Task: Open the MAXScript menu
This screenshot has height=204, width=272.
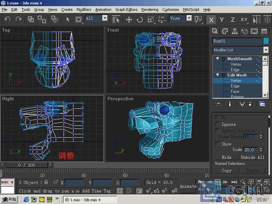Action: click(x=191, y=10)
